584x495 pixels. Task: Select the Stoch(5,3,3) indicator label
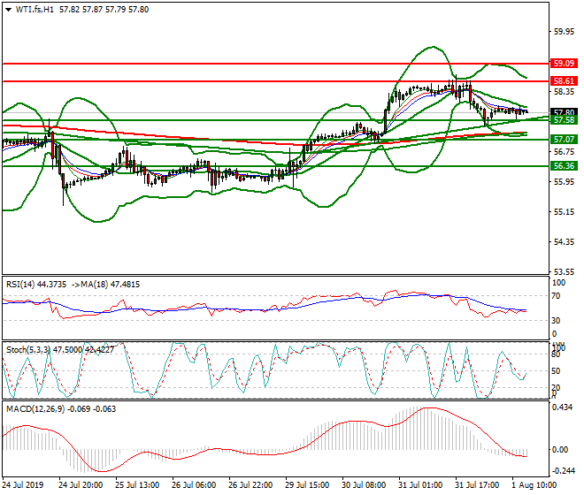tap(28, 350)
